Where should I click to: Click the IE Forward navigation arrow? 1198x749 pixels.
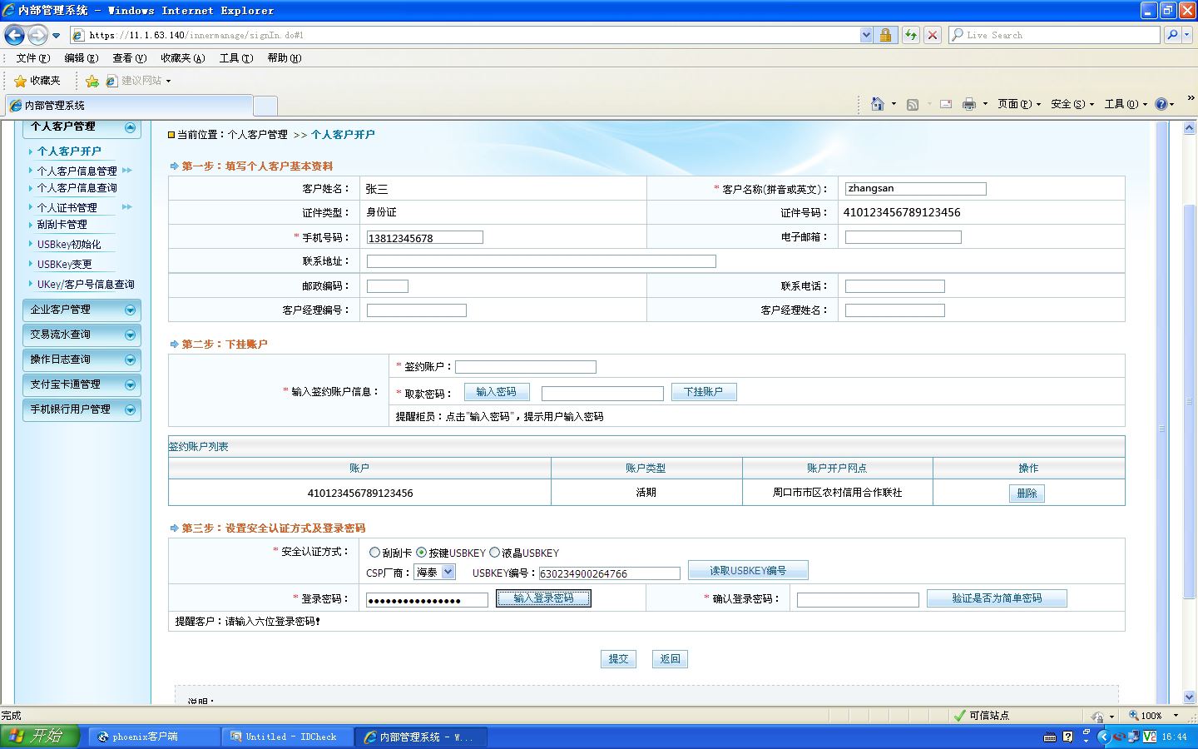point(37,35)
